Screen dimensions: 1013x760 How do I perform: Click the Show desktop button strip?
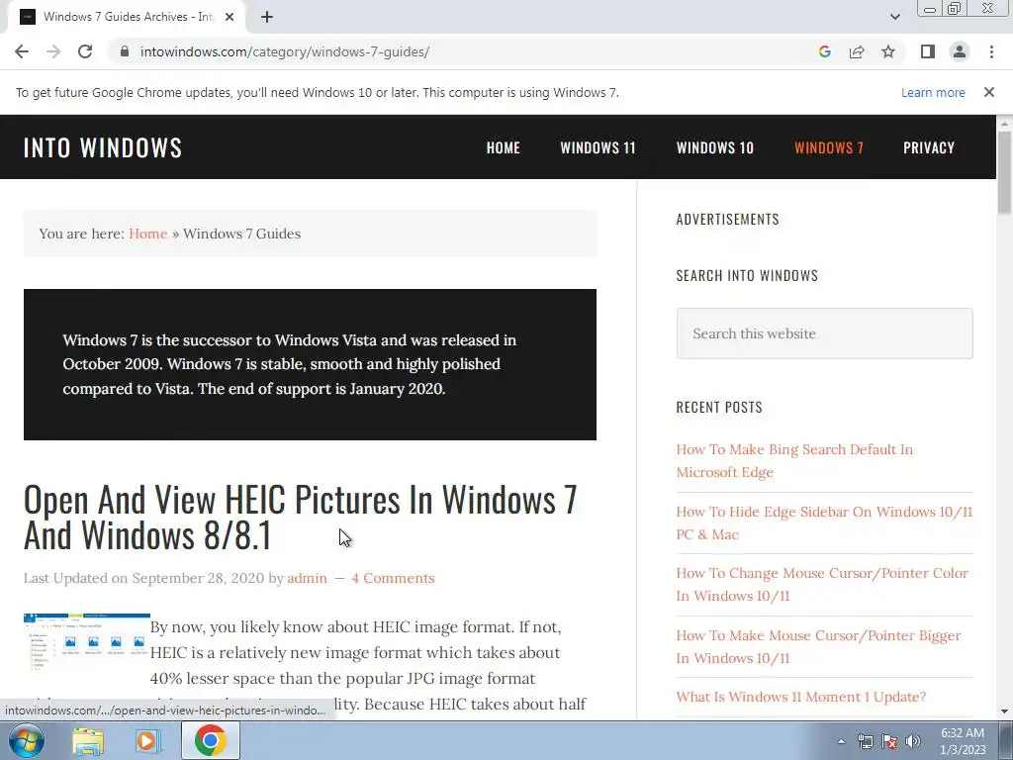[1005, 741]
